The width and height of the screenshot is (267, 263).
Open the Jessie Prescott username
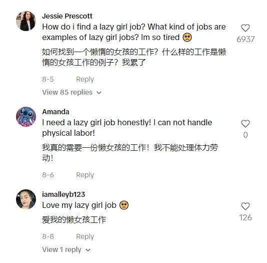coord(67,16)
